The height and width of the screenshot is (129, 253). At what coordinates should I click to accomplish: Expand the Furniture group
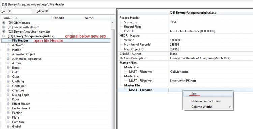[x=8, y=122]
